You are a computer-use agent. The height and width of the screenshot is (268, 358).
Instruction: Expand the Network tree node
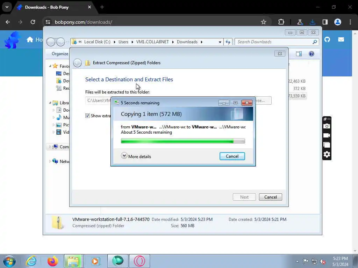tap(50, 161)
